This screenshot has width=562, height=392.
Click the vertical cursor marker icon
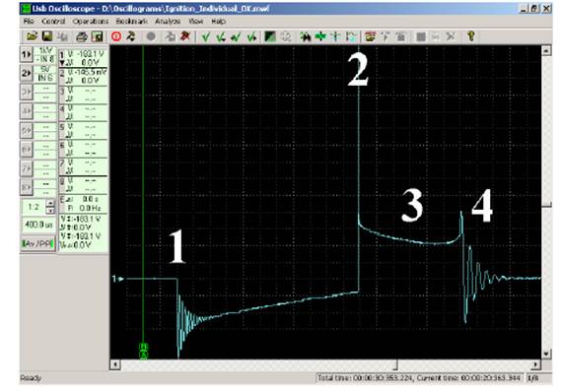(336, 36)
